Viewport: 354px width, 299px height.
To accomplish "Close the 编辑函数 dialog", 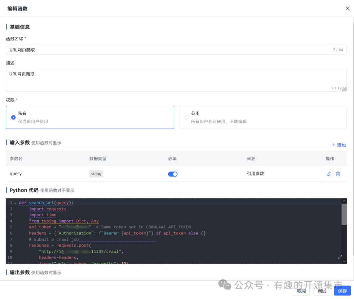I will (x=347, y=8).
